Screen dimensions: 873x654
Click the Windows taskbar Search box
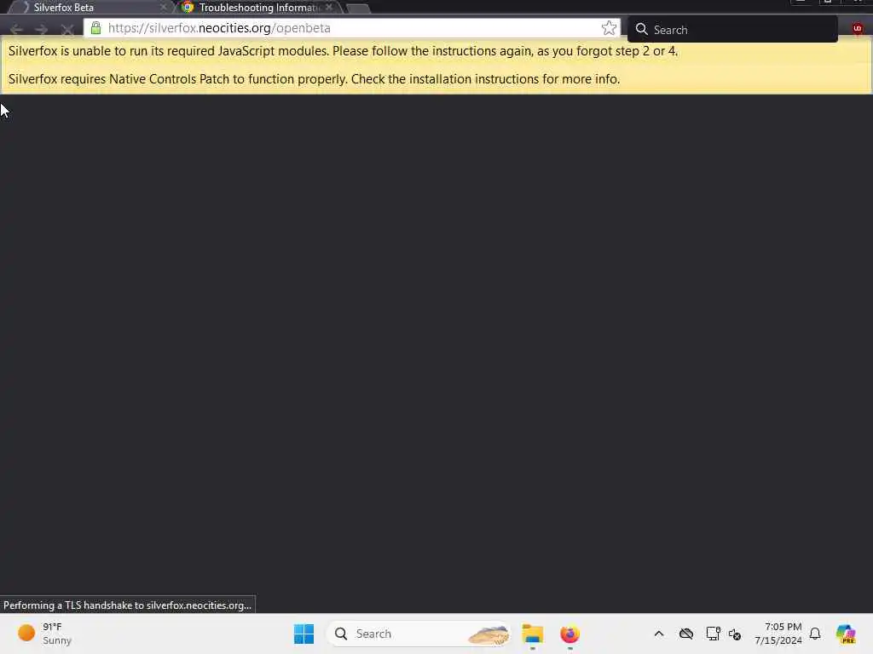pos(419,634)
